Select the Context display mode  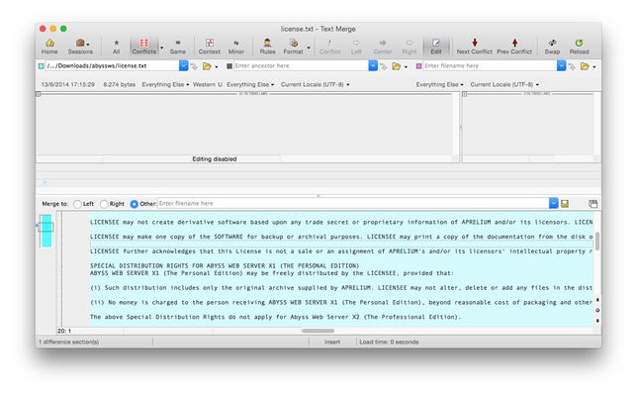click(x=210, y=47)
